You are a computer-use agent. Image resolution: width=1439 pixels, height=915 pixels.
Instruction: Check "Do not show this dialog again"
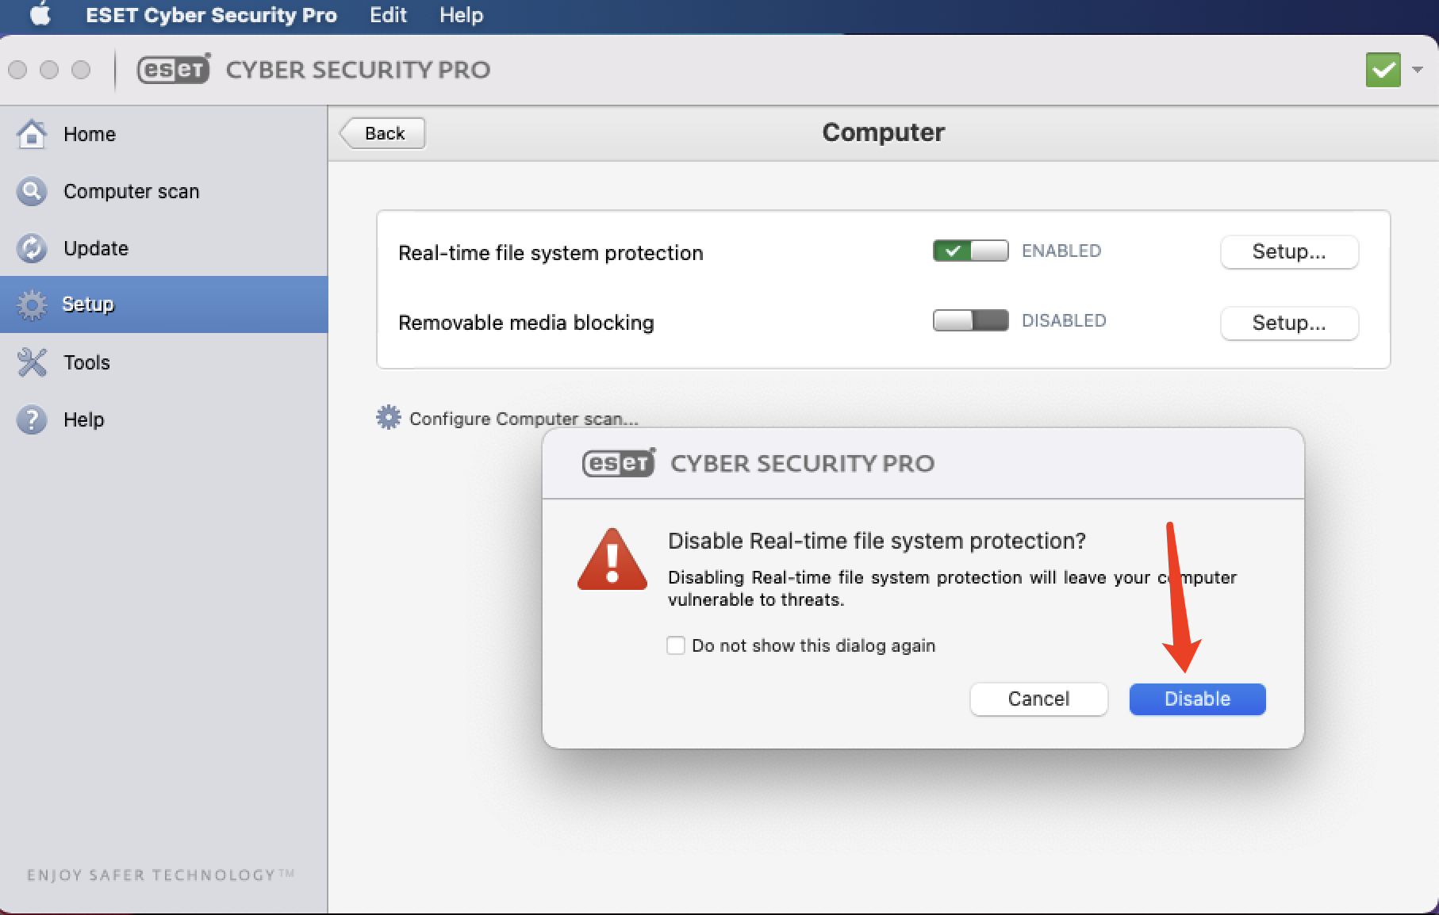(676, 645)
